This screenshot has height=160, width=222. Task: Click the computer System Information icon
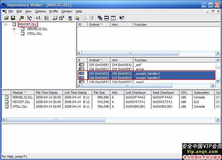click(70, 18)
